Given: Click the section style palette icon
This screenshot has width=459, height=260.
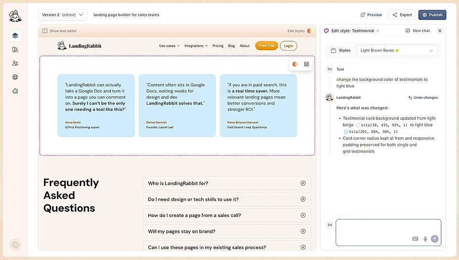Looking at the screenshot, I should coord(295,64).
